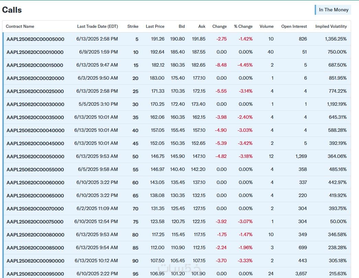
Task: Open contract AAPL250620C00005000
Action: tap(35, 39)
